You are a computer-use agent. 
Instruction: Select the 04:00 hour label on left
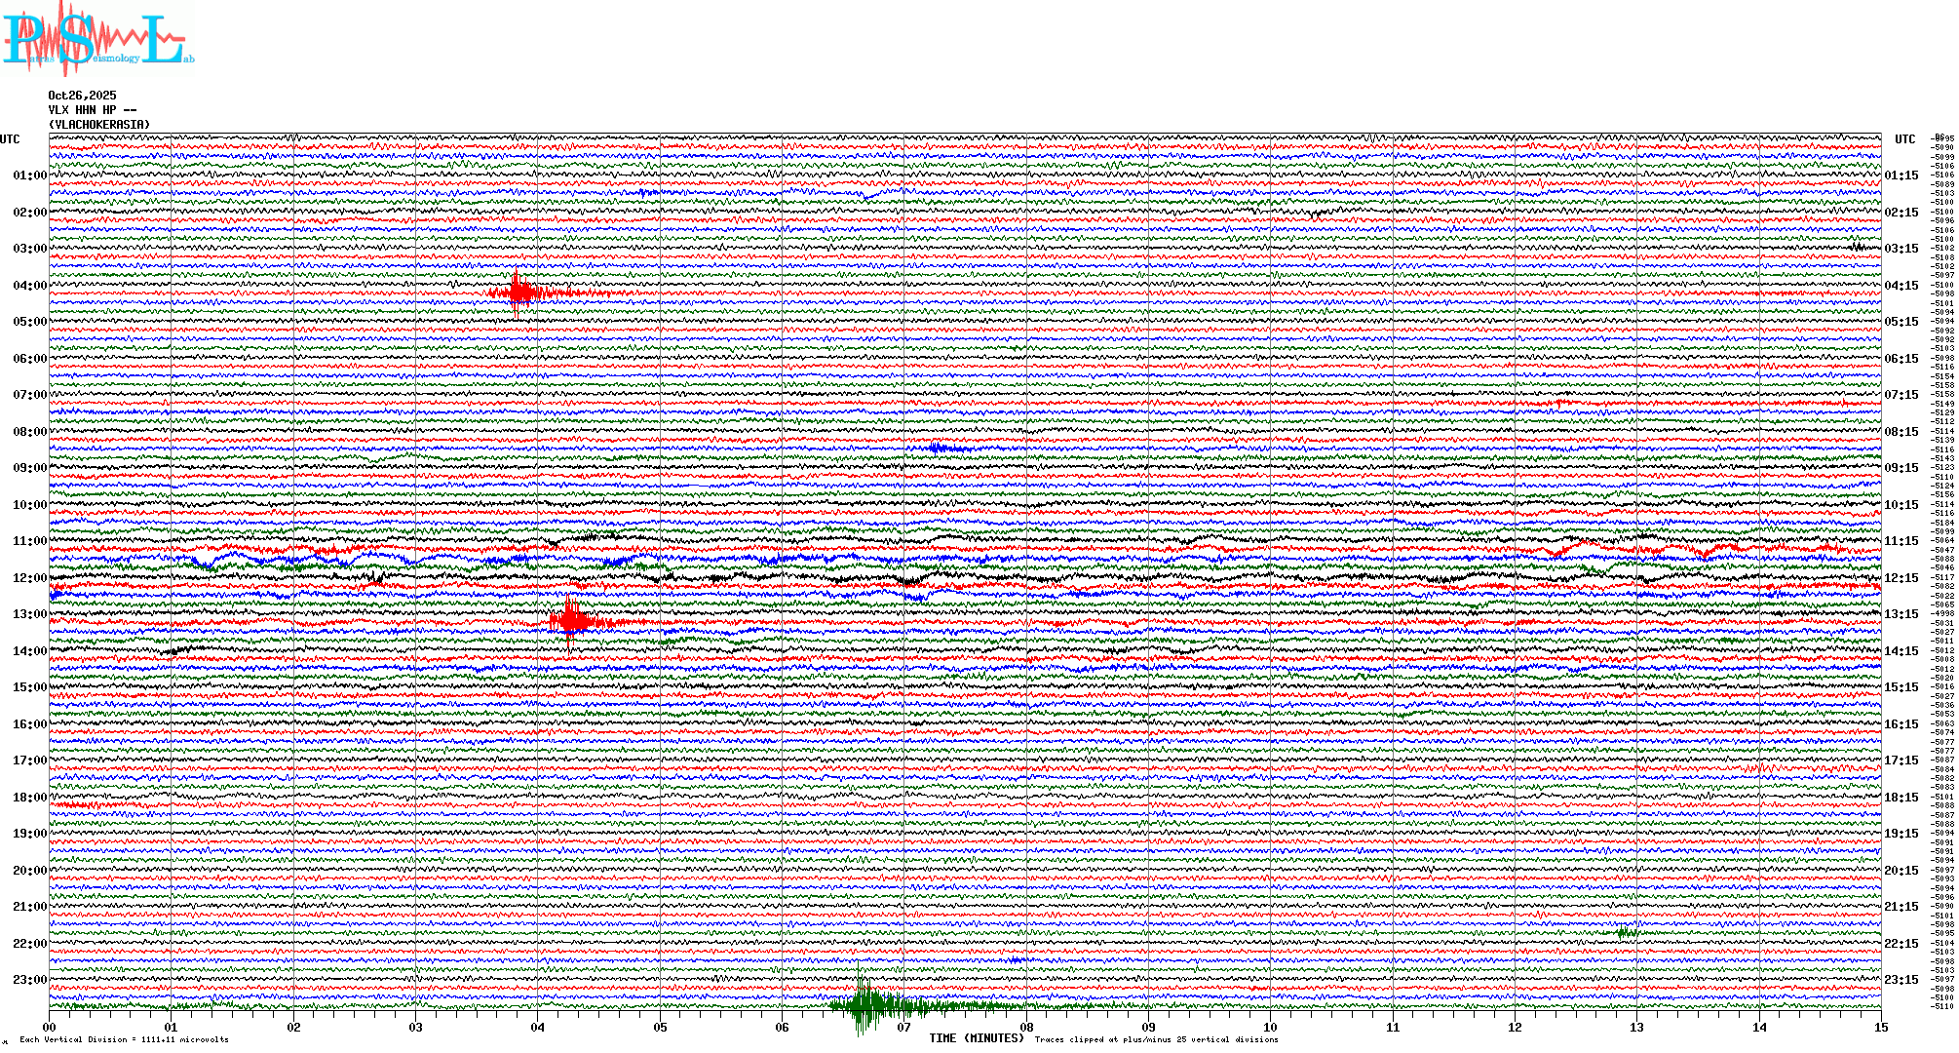(x=29, y=286)
